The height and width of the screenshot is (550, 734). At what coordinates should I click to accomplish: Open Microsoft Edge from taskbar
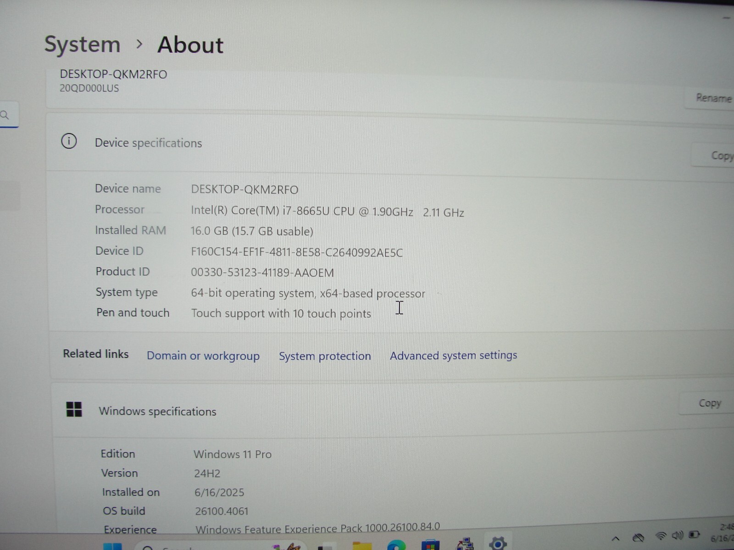(396, 544)
